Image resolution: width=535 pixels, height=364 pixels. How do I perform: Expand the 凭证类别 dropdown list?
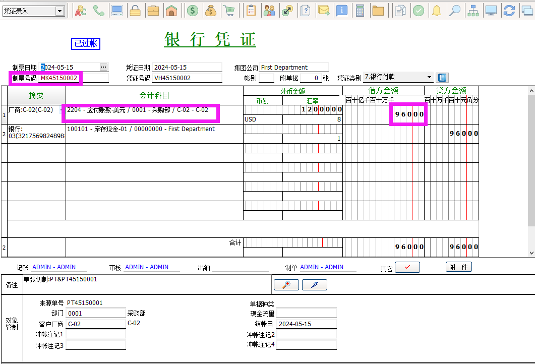(429, 78)
